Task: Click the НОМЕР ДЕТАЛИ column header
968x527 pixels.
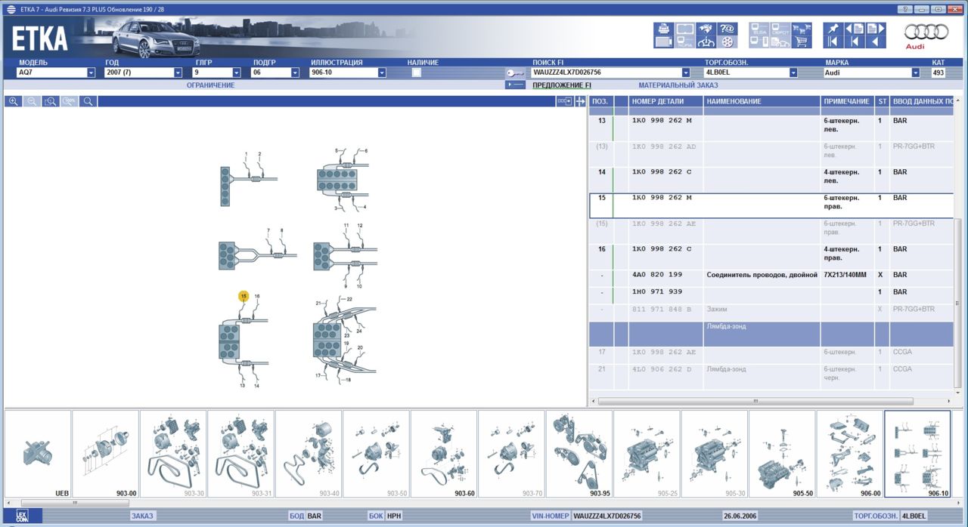Action: (666, 101)
